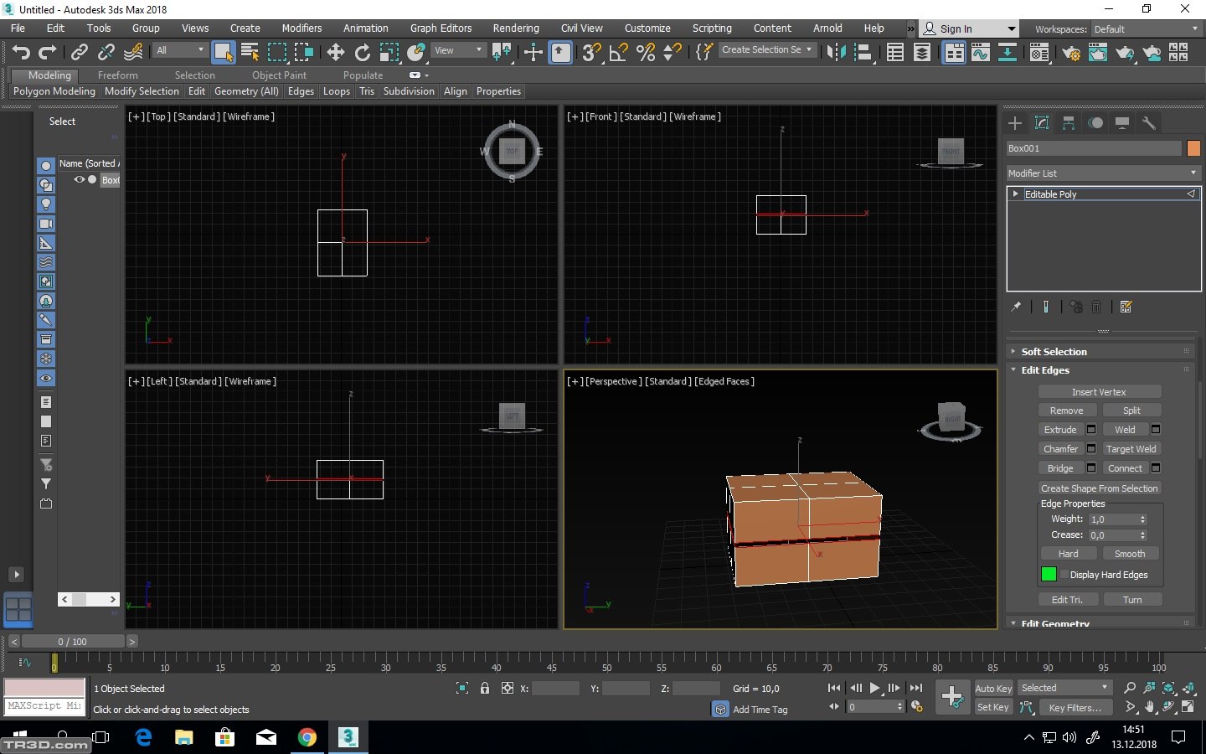Switch to the Freeform ribbon tab

(117, 75)
